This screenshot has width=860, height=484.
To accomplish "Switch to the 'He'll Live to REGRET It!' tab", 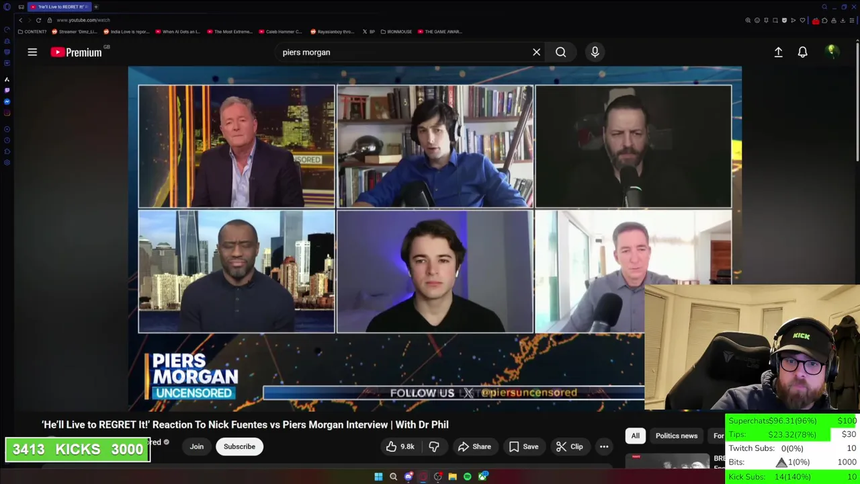I will click(x=58, y=7).
